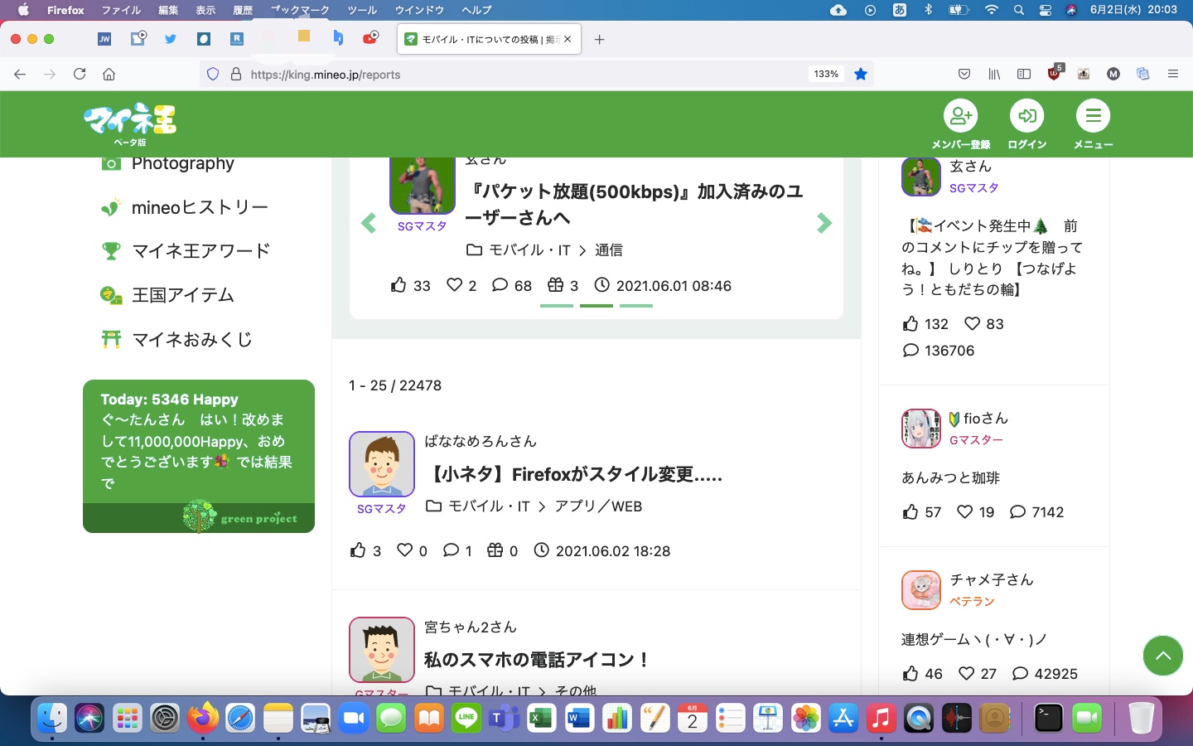
Task: Select the first carousel indicator bar
Action: 557,306
